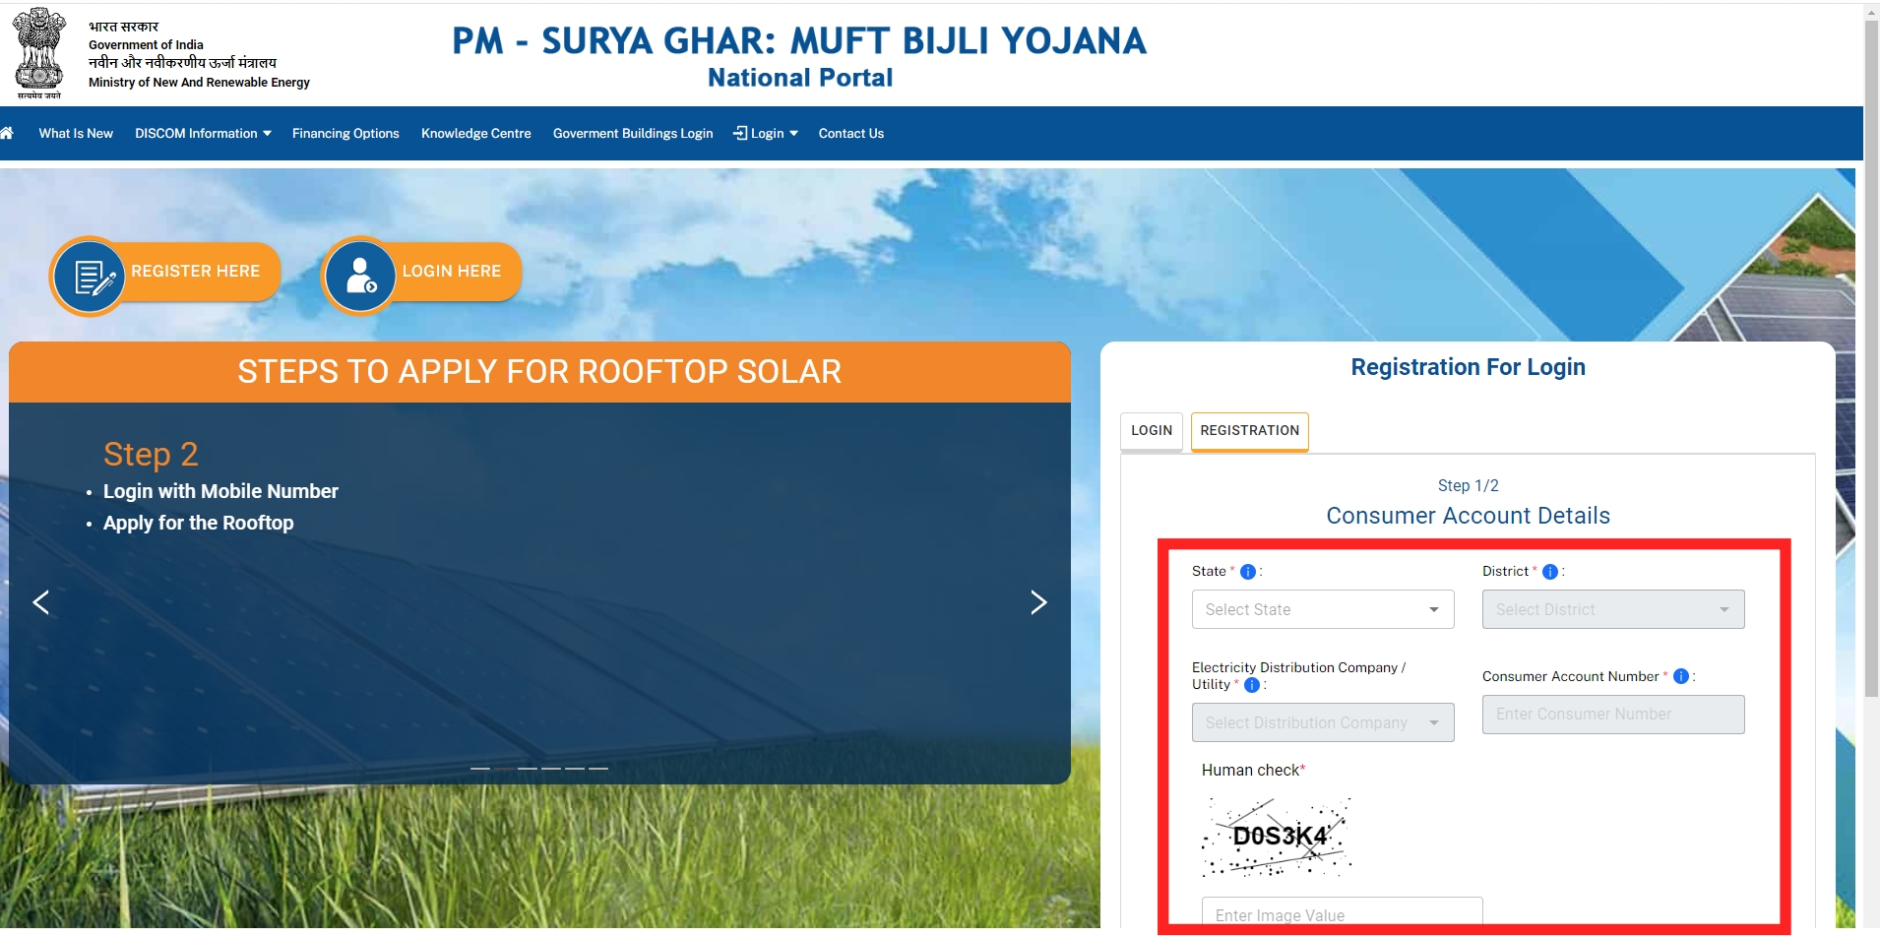
Task: Select last carousel indicator dash
Action: (598, 768)
